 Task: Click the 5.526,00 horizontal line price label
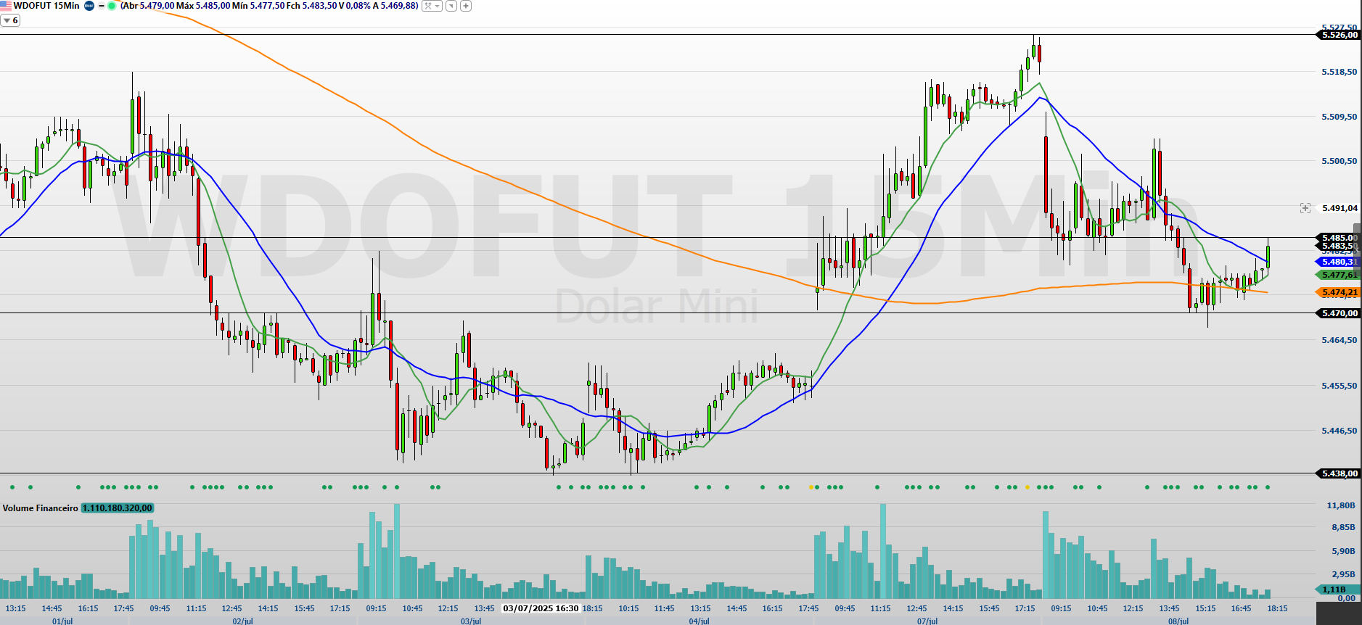pos(1338,35)
